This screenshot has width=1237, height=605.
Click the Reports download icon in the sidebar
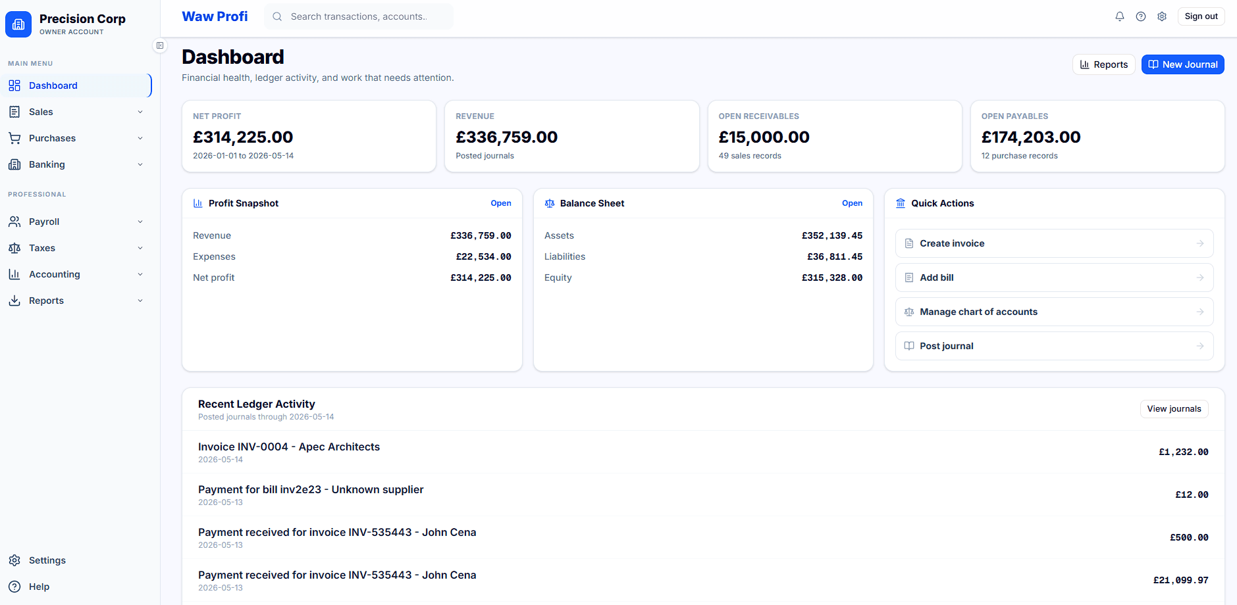pyautogui.click(x=14, y=301)
